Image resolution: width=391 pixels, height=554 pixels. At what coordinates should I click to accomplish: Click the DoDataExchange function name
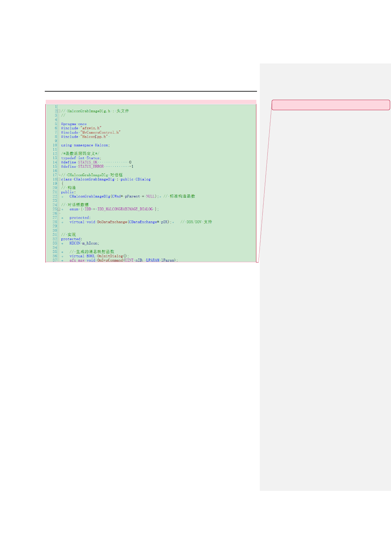[x=112, y=222]
